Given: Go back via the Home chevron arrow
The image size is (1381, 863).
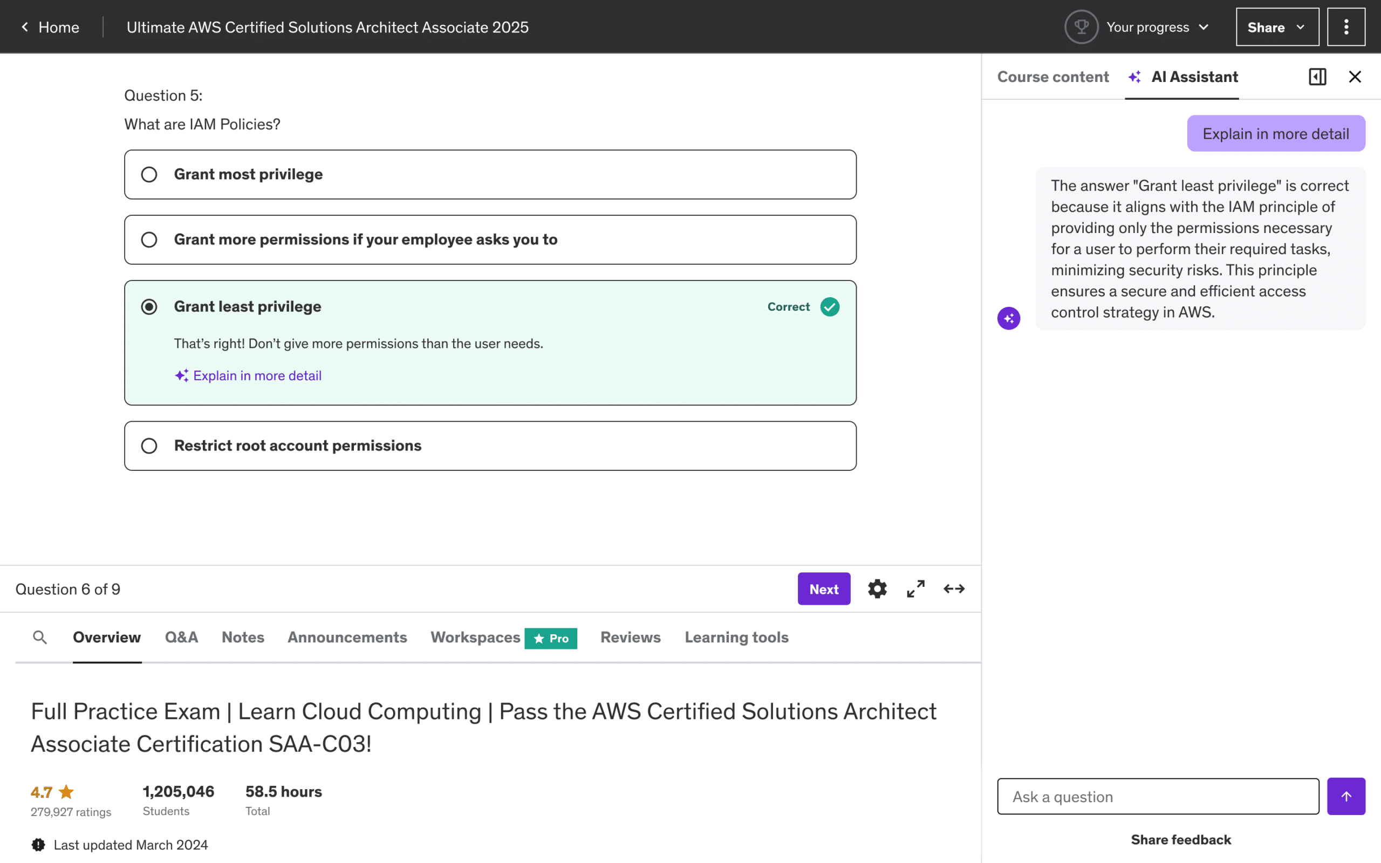Looking at the screenshot, I should [x=24, y=27].
